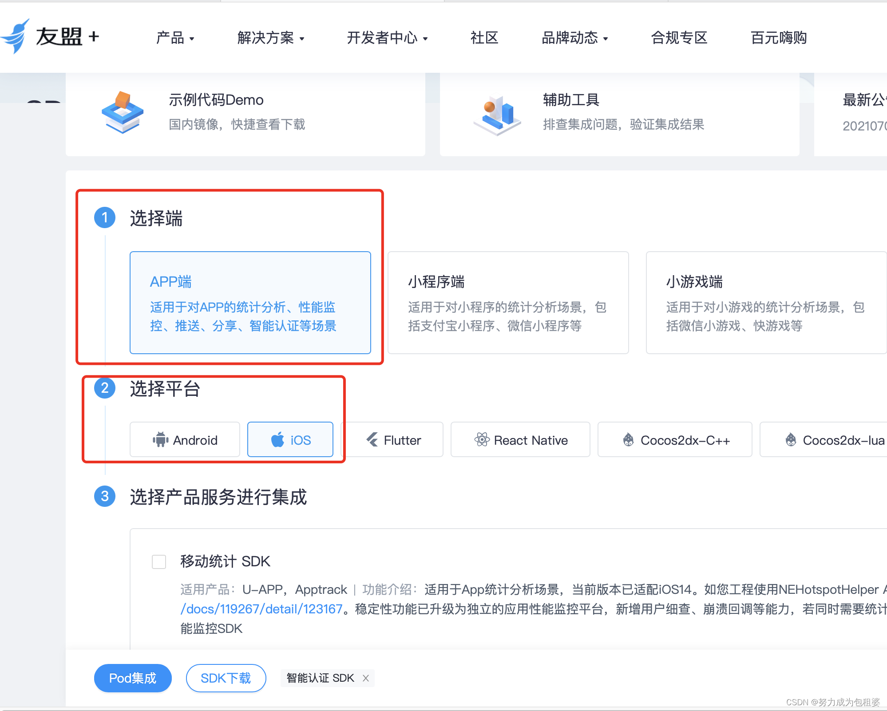The height and width of the screenshot is (711, 887).
Task: Open the 解决方案 dropdown
Action: click(x=270, y=38)
